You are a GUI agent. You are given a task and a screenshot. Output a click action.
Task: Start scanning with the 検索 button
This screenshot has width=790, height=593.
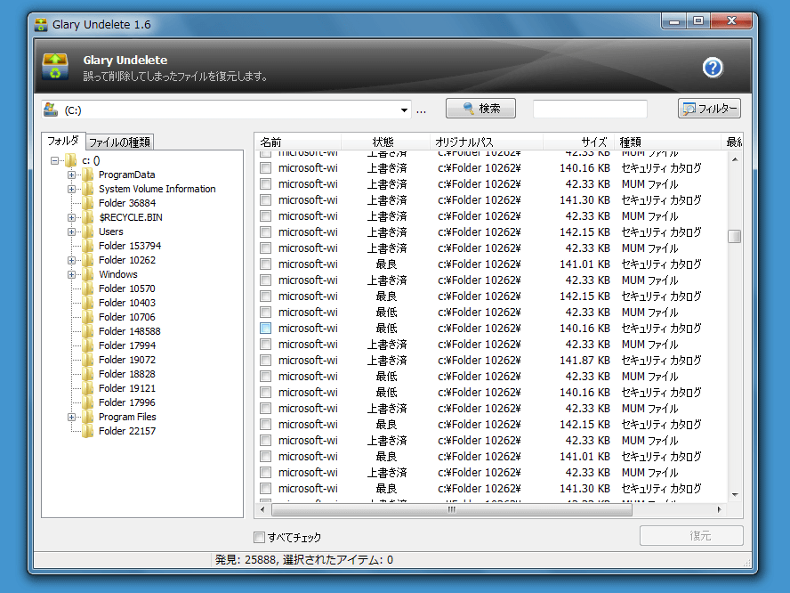pos(480,109)
